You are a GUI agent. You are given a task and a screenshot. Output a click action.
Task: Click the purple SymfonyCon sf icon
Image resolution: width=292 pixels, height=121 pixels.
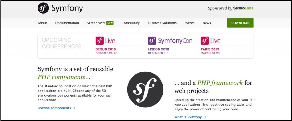click(x=152, y=41)
